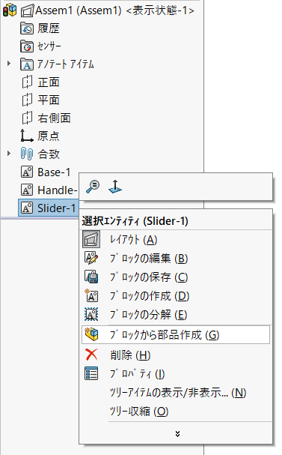Click the Edit Block pencil icon

coord(91,258)
